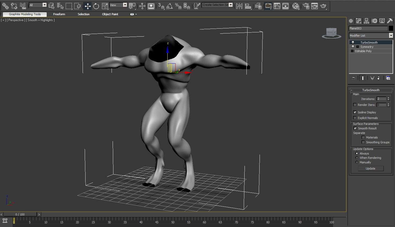395x227 pixels.
Task: Activate the Select and Move tool
Action: 88,6
